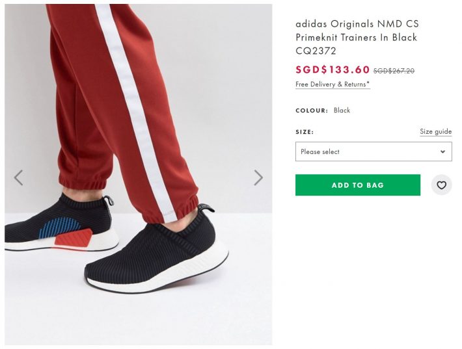Viewport: 462px width, 349px height.
Task: Open the Size guide link
Action: point(435,131)
